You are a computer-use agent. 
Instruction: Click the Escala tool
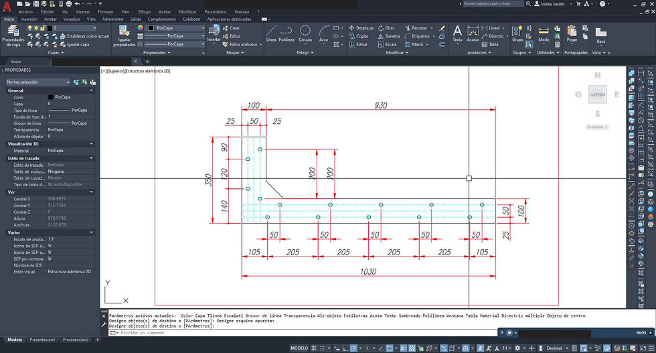tap(387, 44)
